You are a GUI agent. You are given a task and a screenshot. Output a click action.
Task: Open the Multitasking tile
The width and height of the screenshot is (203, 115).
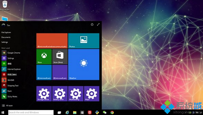tap(76, 94)
